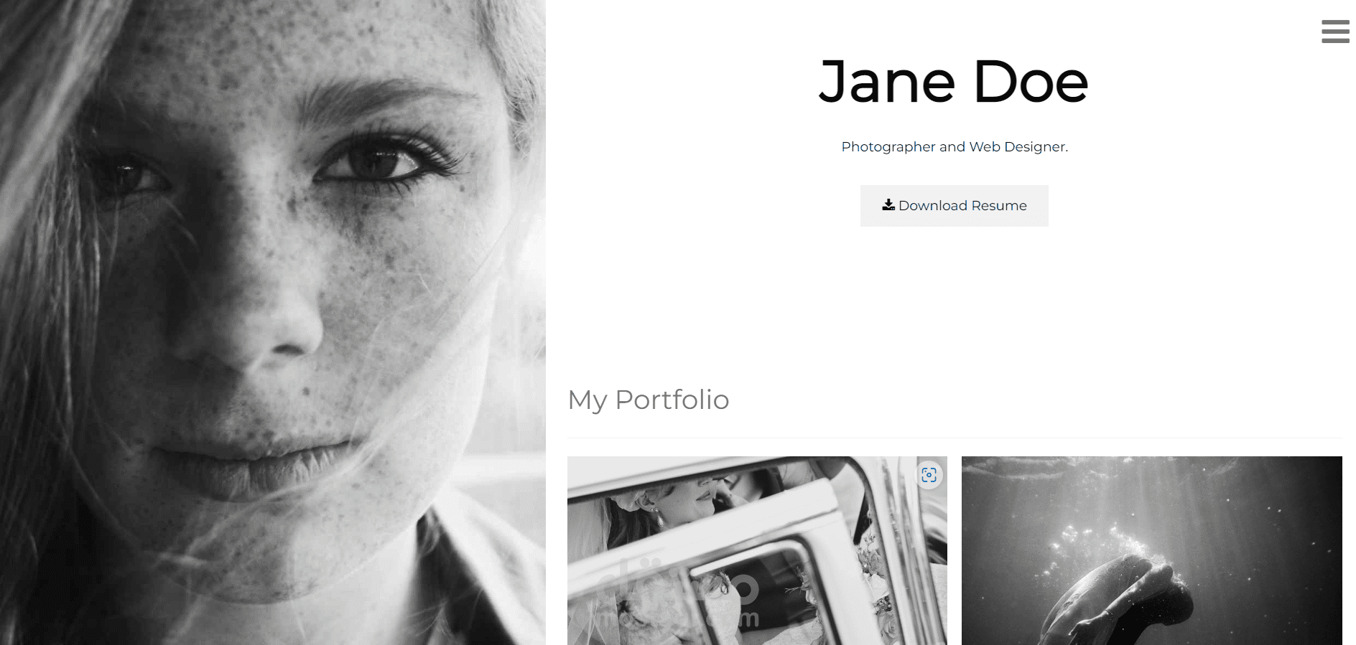Select the Jane Doe page heading
This screenshot has width=1356, height=645.
[x=954, y=82]
